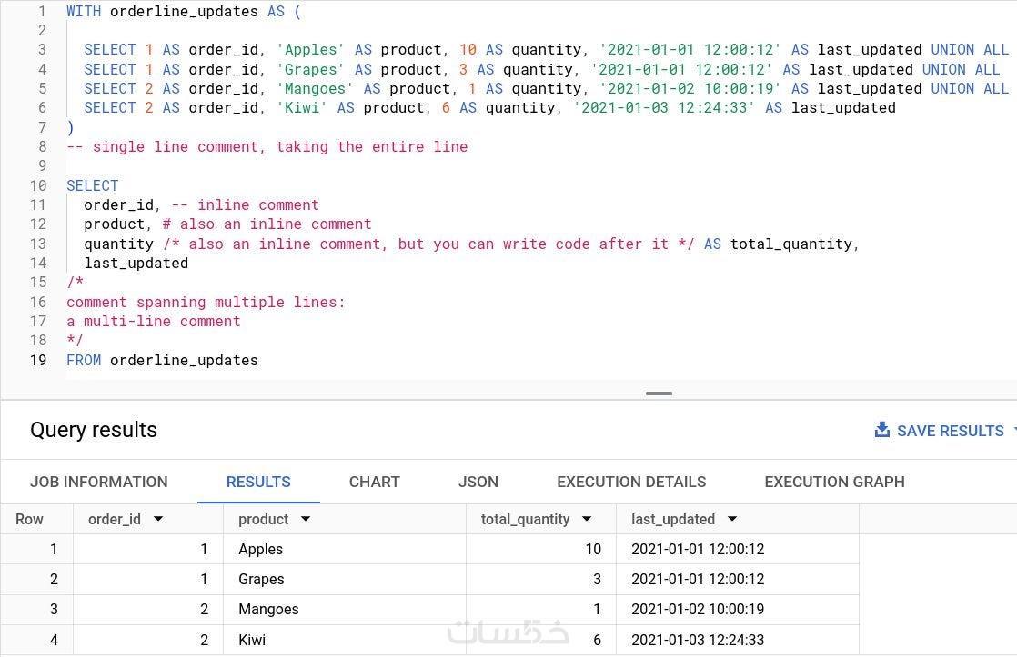1017x657 pixels.
Task: Click the '-- single line comment' code line
Action: (x=267, y=147)
